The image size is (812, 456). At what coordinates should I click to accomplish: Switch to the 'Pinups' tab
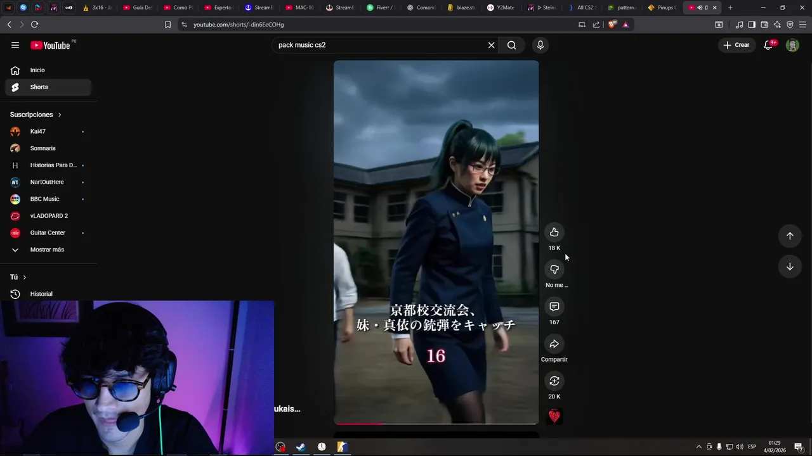coord(663,8)
